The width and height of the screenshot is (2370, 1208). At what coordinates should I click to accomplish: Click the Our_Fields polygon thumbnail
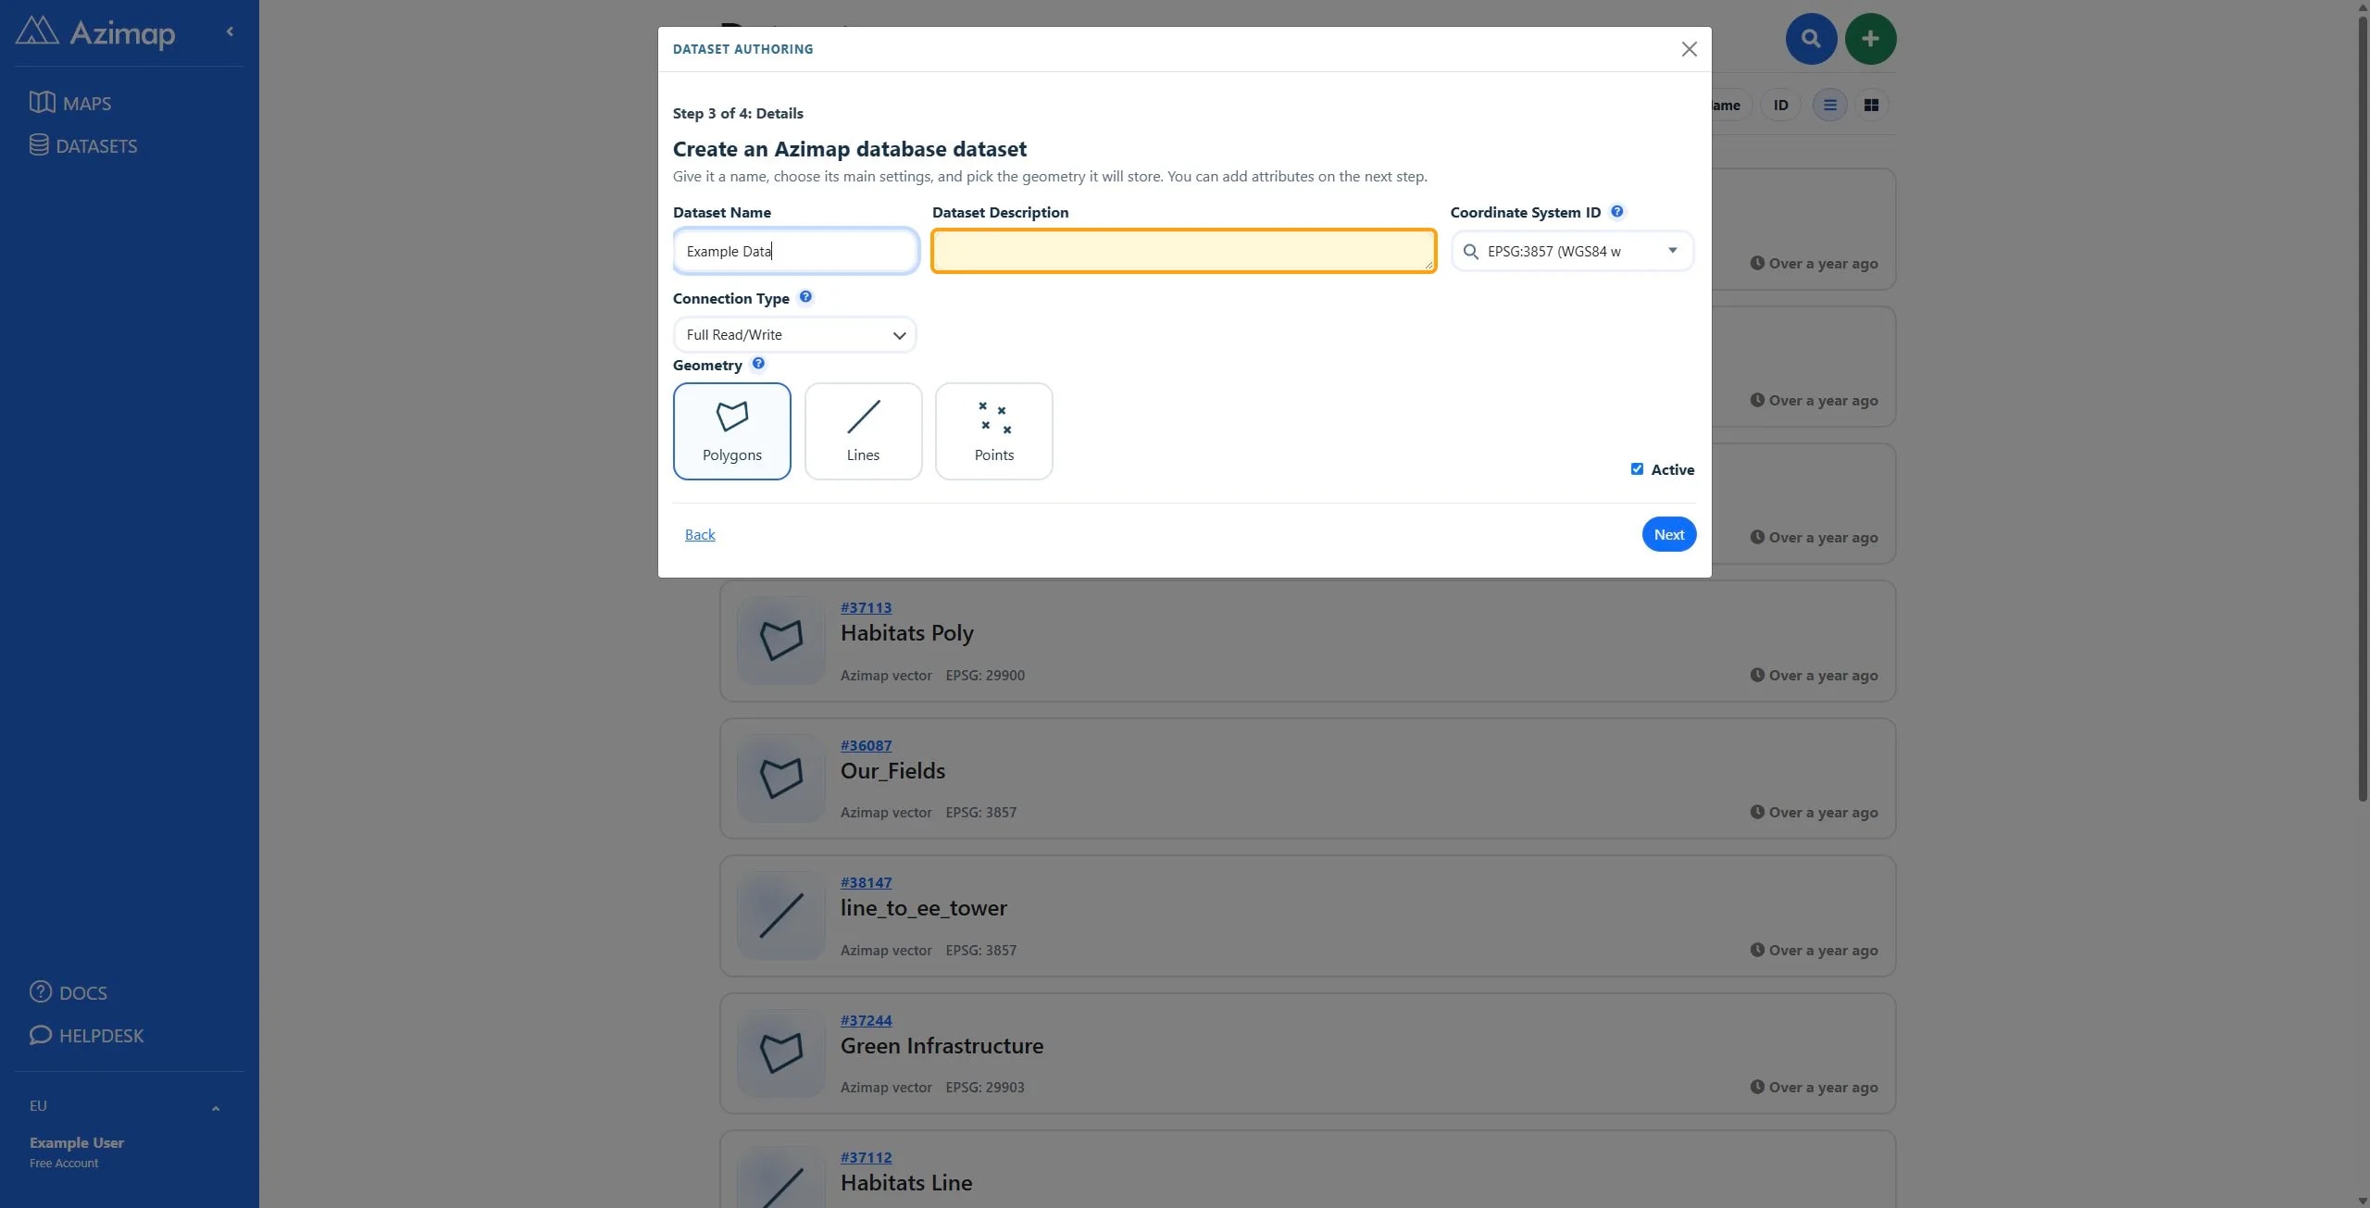[x=780, y=778]
